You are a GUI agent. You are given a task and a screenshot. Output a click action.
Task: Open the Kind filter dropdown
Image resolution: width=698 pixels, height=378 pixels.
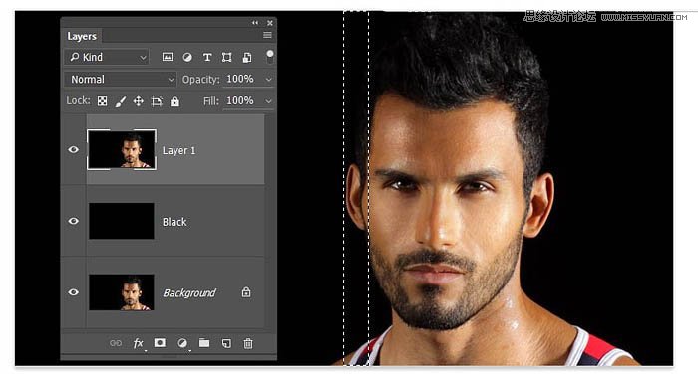(107, 57)
